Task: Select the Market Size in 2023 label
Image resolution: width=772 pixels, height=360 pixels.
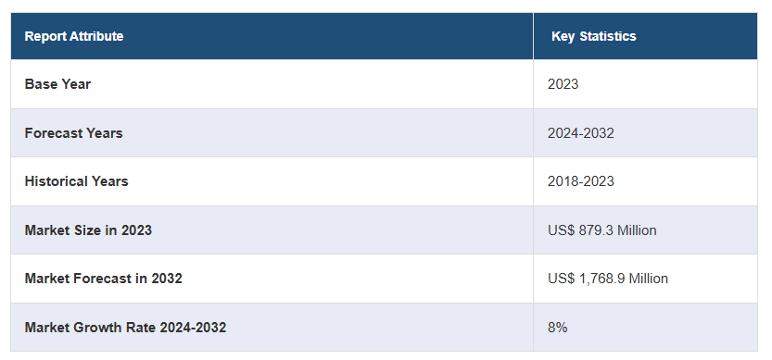Action: pos(88,230)
